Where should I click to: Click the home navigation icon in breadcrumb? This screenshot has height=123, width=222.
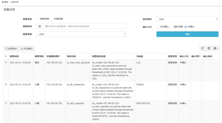point(3,2)
